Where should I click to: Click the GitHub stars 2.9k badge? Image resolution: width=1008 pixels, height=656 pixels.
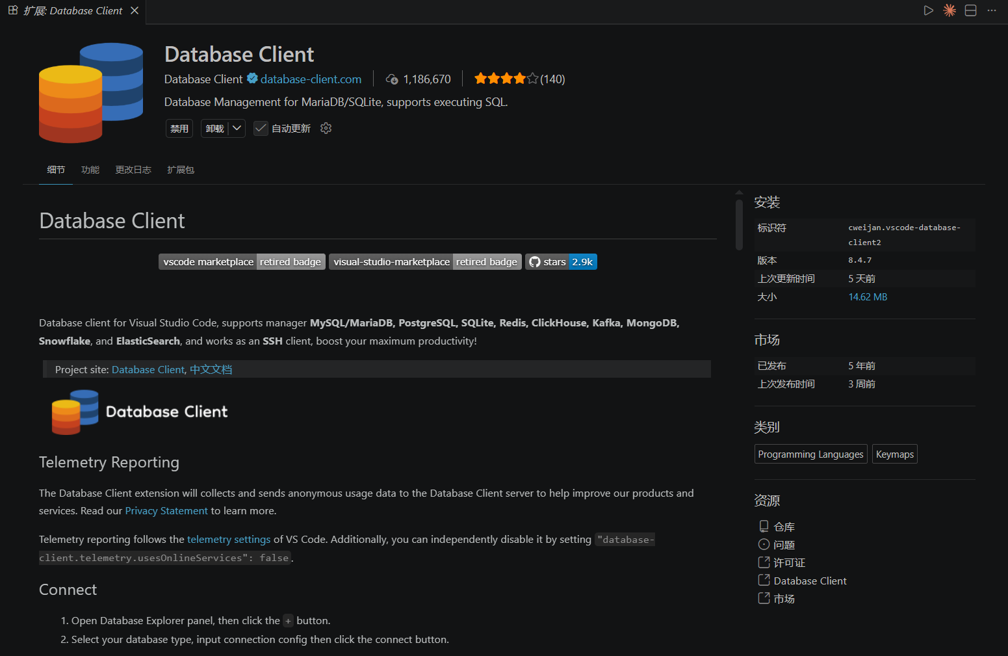click(x=561, y=261)
